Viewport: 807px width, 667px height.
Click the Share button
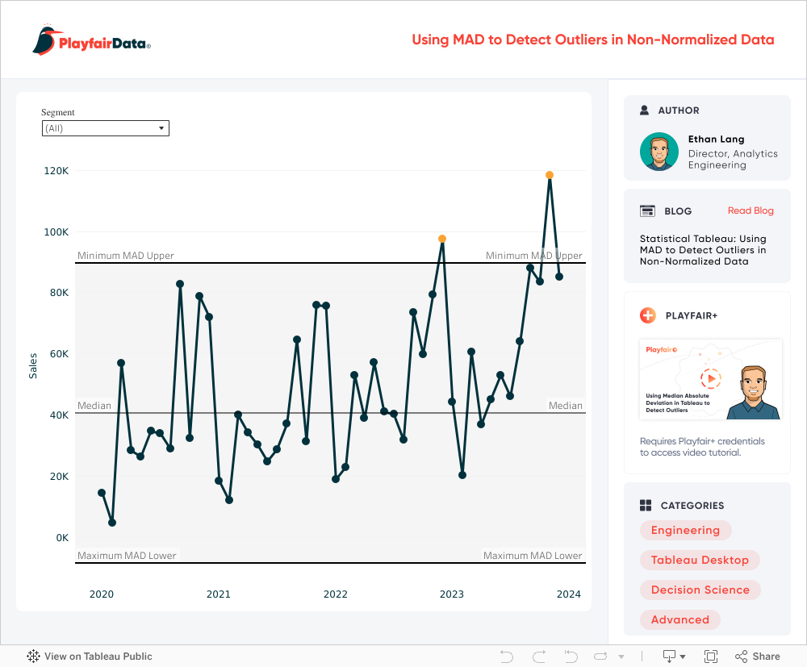(x=757, y=657)
